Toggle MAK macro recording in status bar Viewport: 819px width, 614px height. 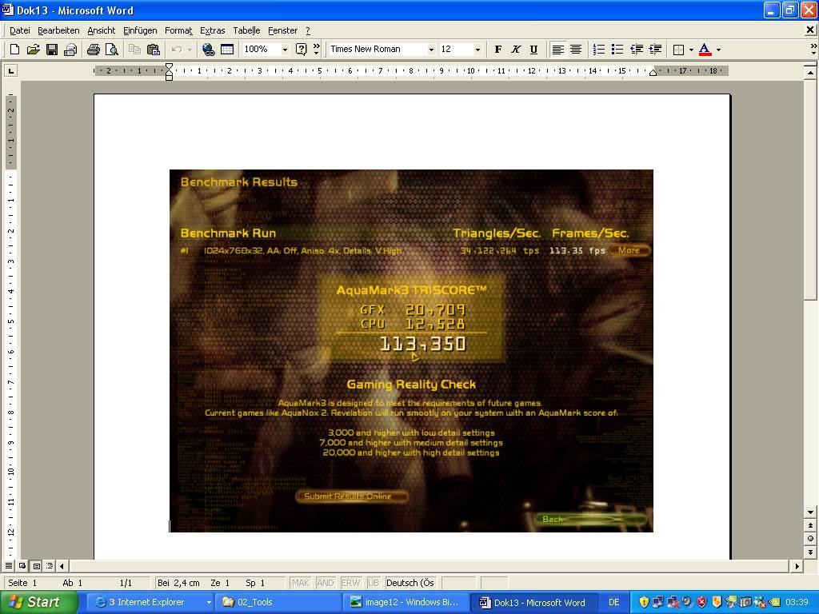(301, 583)
